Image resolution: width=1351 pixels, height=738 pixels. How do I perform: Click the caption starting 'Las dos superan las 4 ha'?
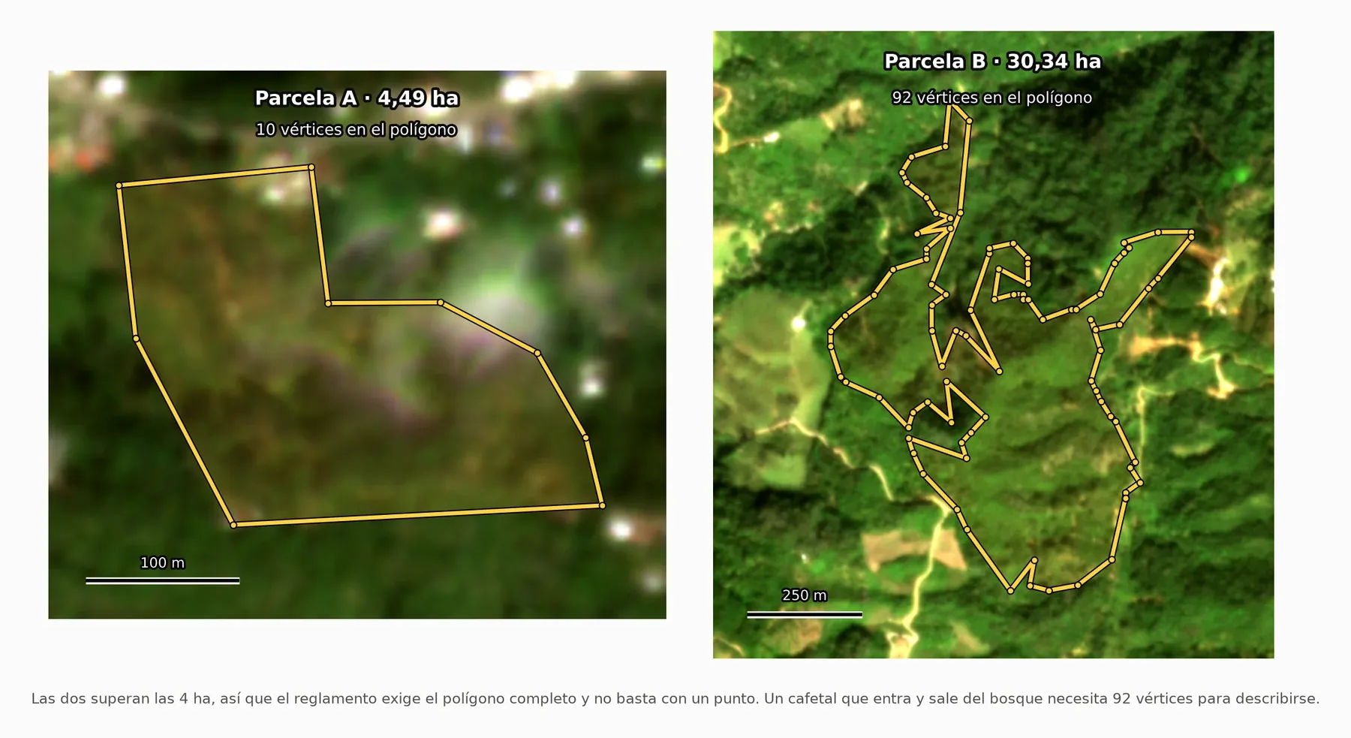pyautogui.click(x=675, y=699)
